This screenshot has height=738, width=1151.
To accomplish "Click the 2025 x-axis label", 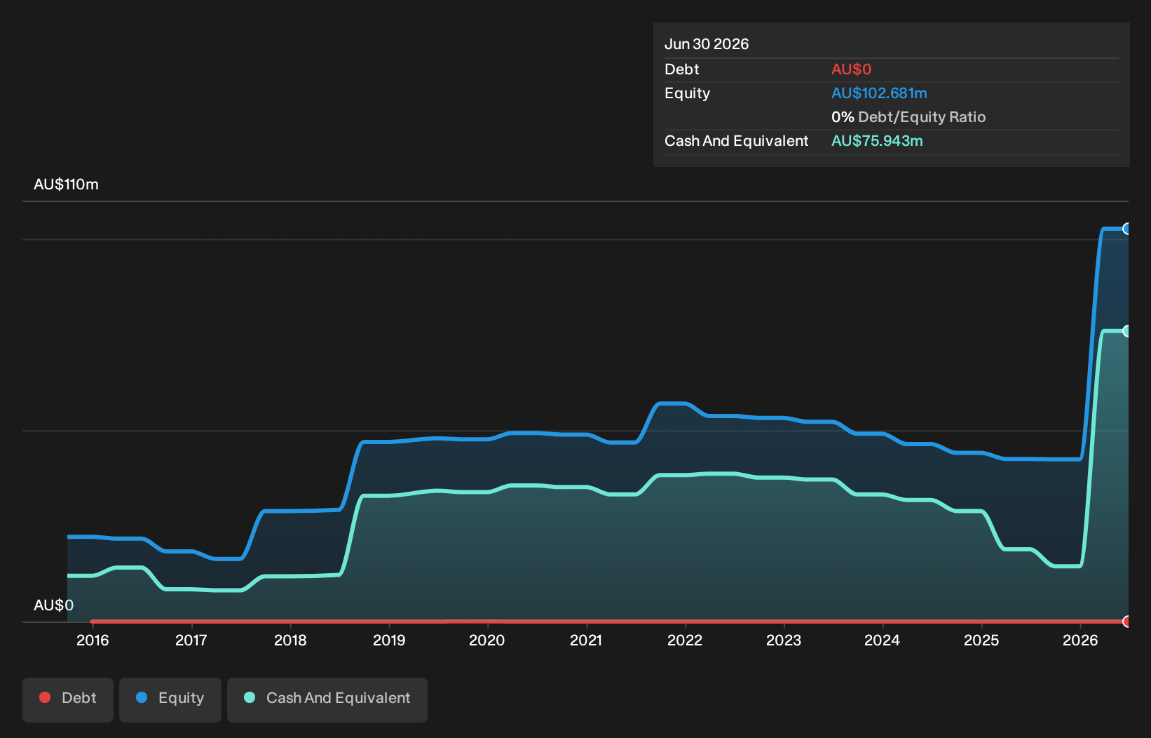I will [x=981, y=640].
